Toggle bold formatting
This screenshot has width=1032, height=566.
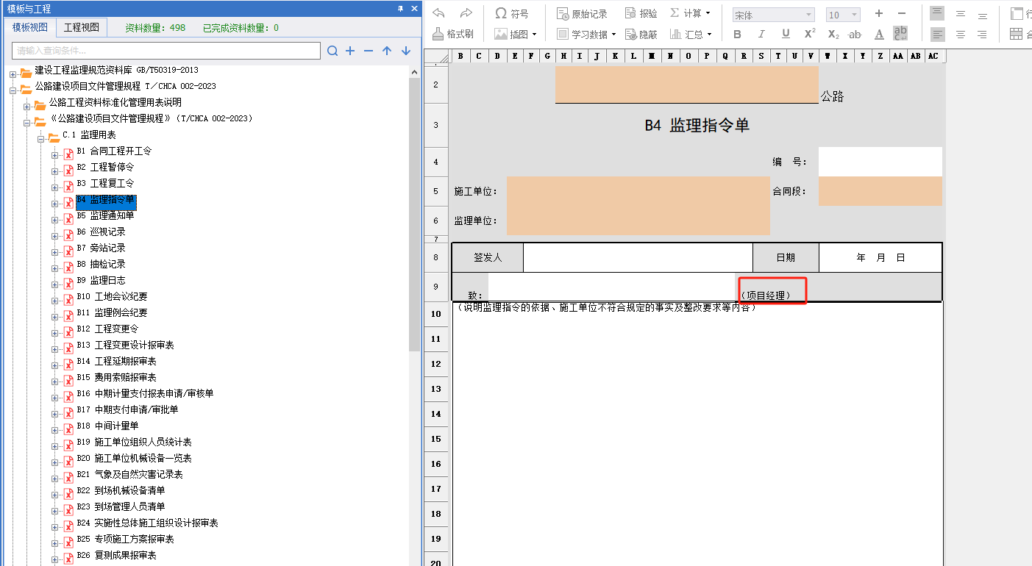(x=738, y=34)
